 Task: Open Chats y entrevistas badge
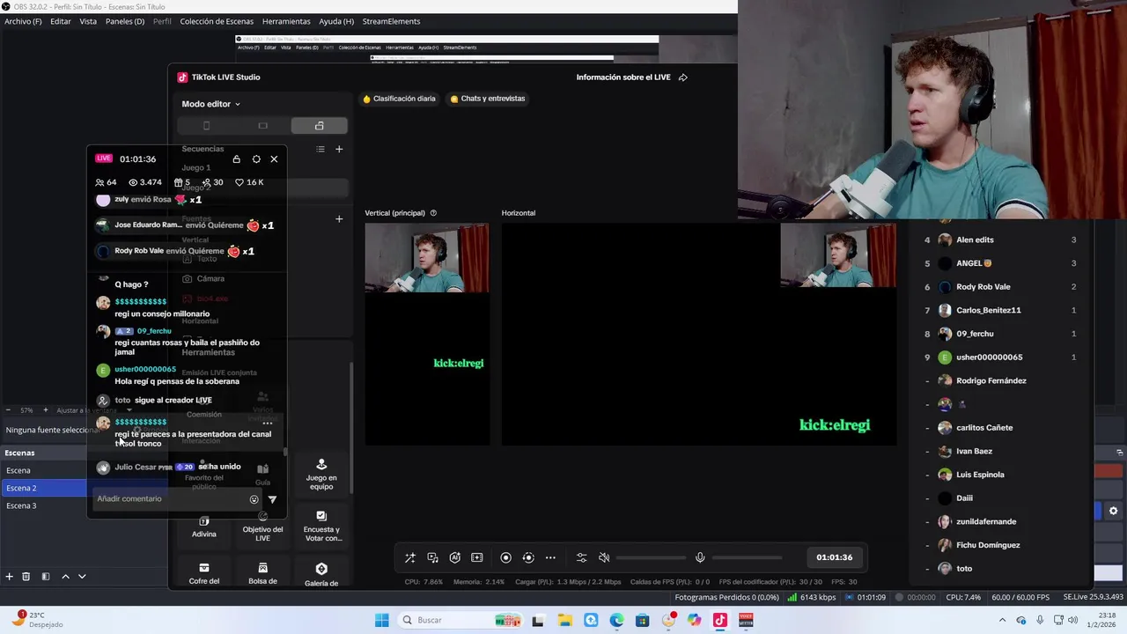click(487, 99)
